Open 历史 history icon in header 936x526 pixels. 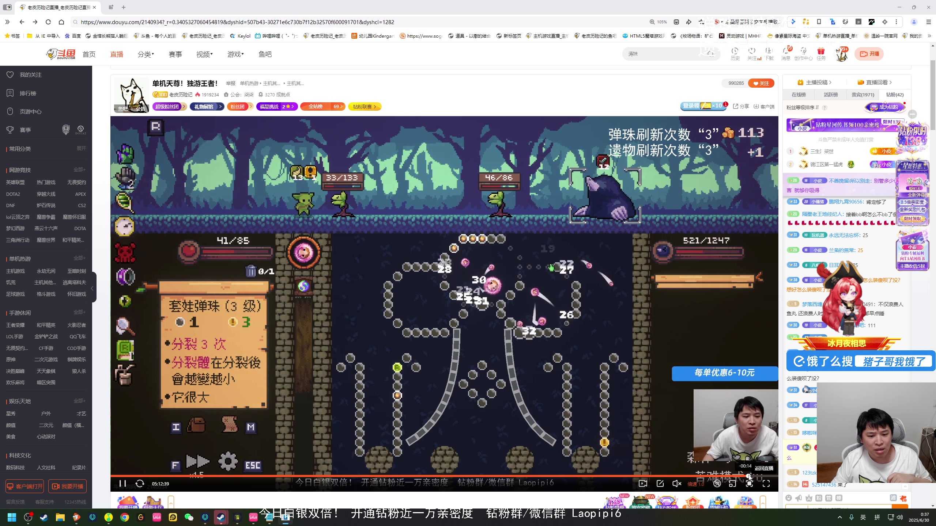click(735, 54)
